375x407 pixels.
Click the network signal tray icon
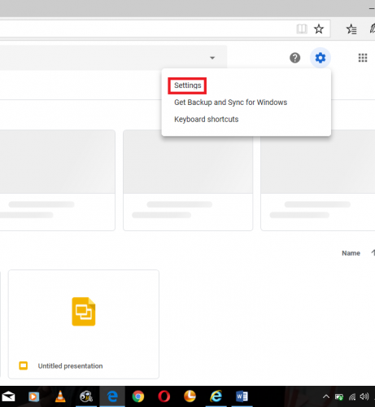352,397
